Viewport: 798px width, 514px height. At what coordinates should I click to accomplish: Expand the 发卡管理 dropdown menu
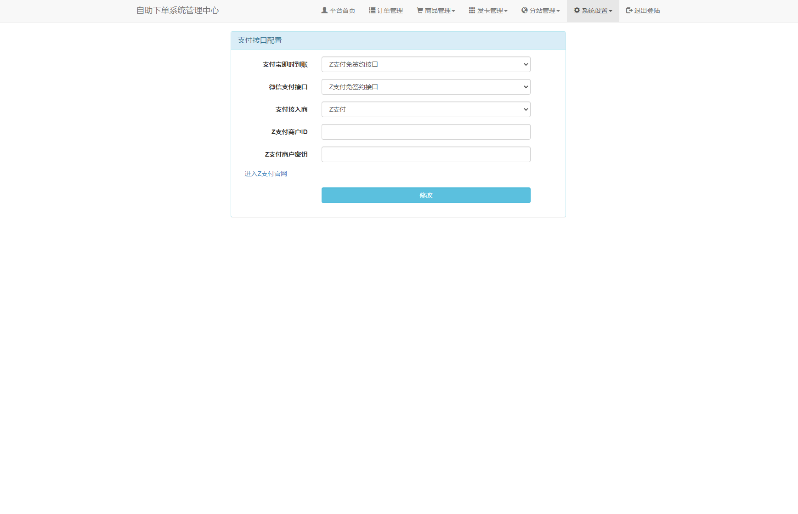pyautogui.click(x=488, y=11)
